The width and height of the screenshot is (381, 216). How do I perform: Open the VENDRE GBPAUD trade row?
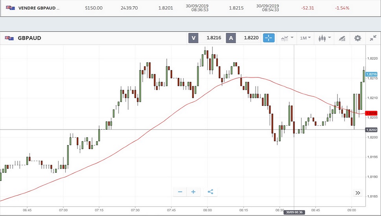tap(190, 8)
